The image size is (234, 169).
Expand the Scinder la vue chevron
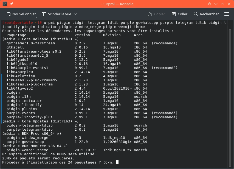pyautogui.click(x=75, y=14)
